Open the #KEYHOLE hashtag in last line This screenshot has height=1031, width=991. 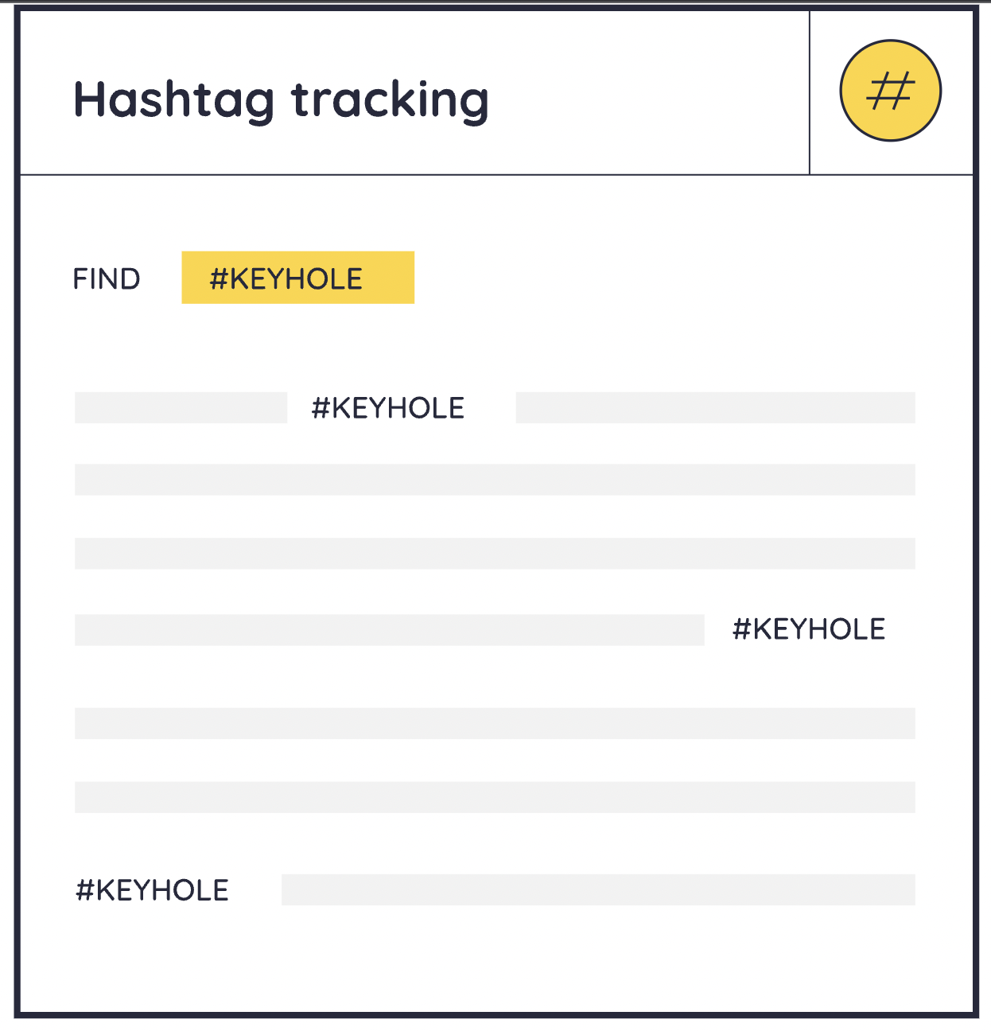[152, 890]
